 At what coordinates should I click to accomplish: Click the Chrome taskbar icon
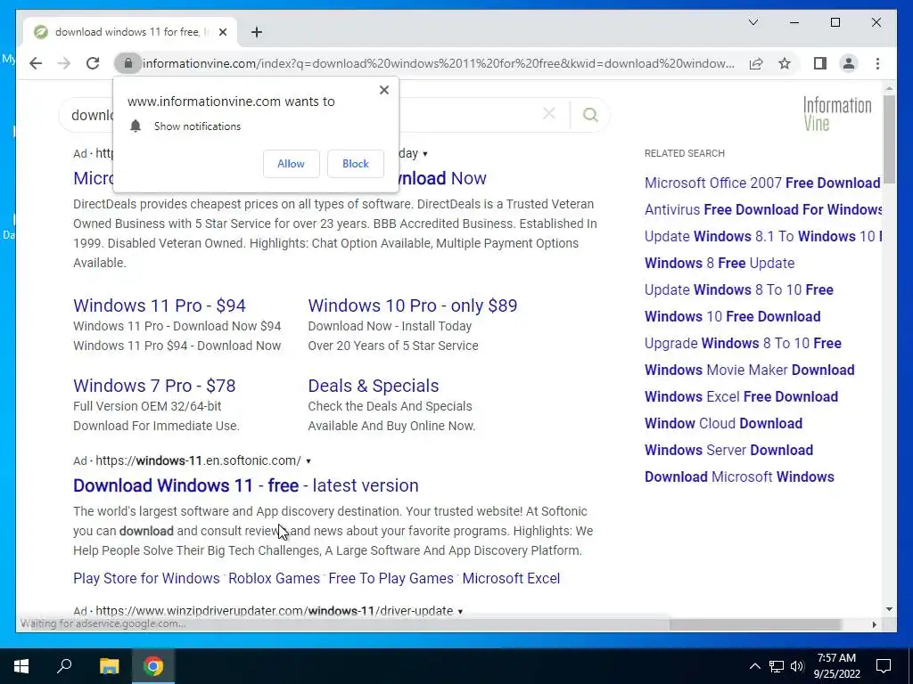point(153,666)
